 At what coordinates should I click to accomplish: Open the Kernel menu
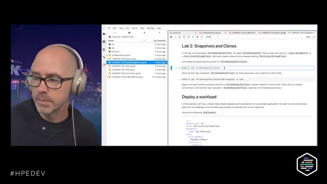click(x=134, y=28)
